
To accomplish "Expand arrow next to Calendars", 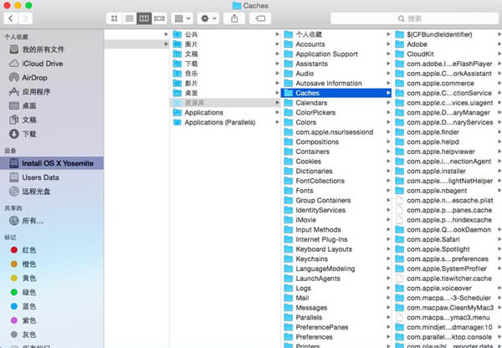I will point(388,103).
